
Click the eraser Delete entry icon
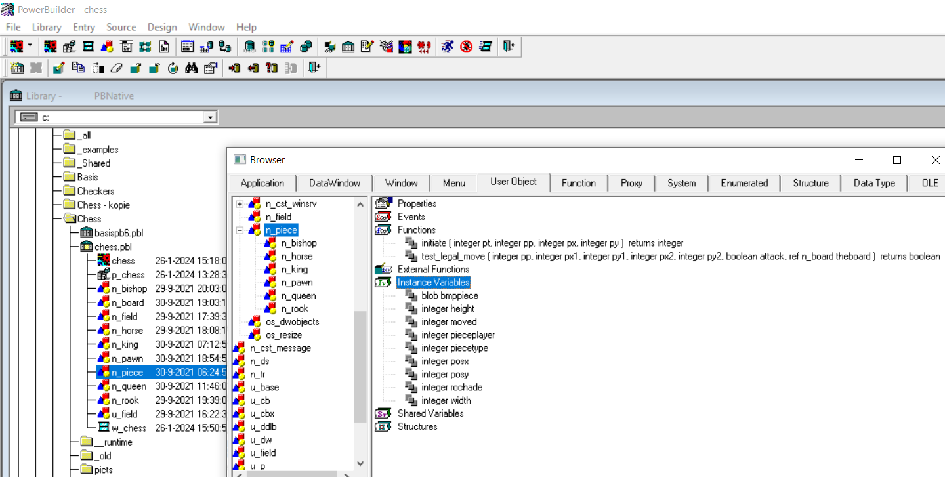pyautogui.click(x=116, y=68)
